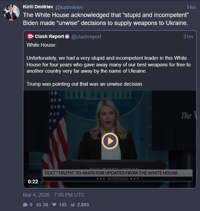Click Clash Report's red profile avatar

(x=30, y=36)
